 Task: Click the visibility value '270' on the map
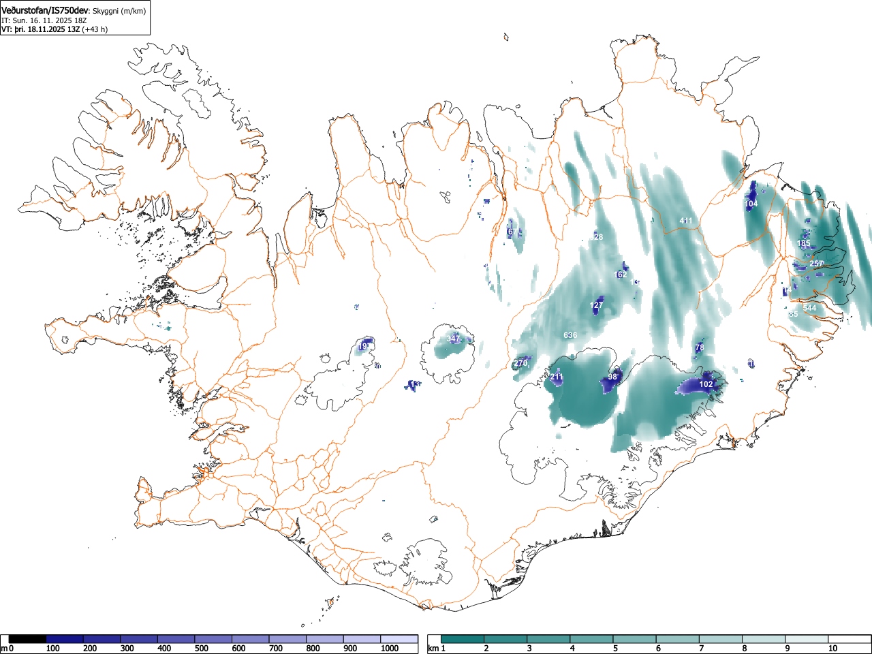point(520,363)
